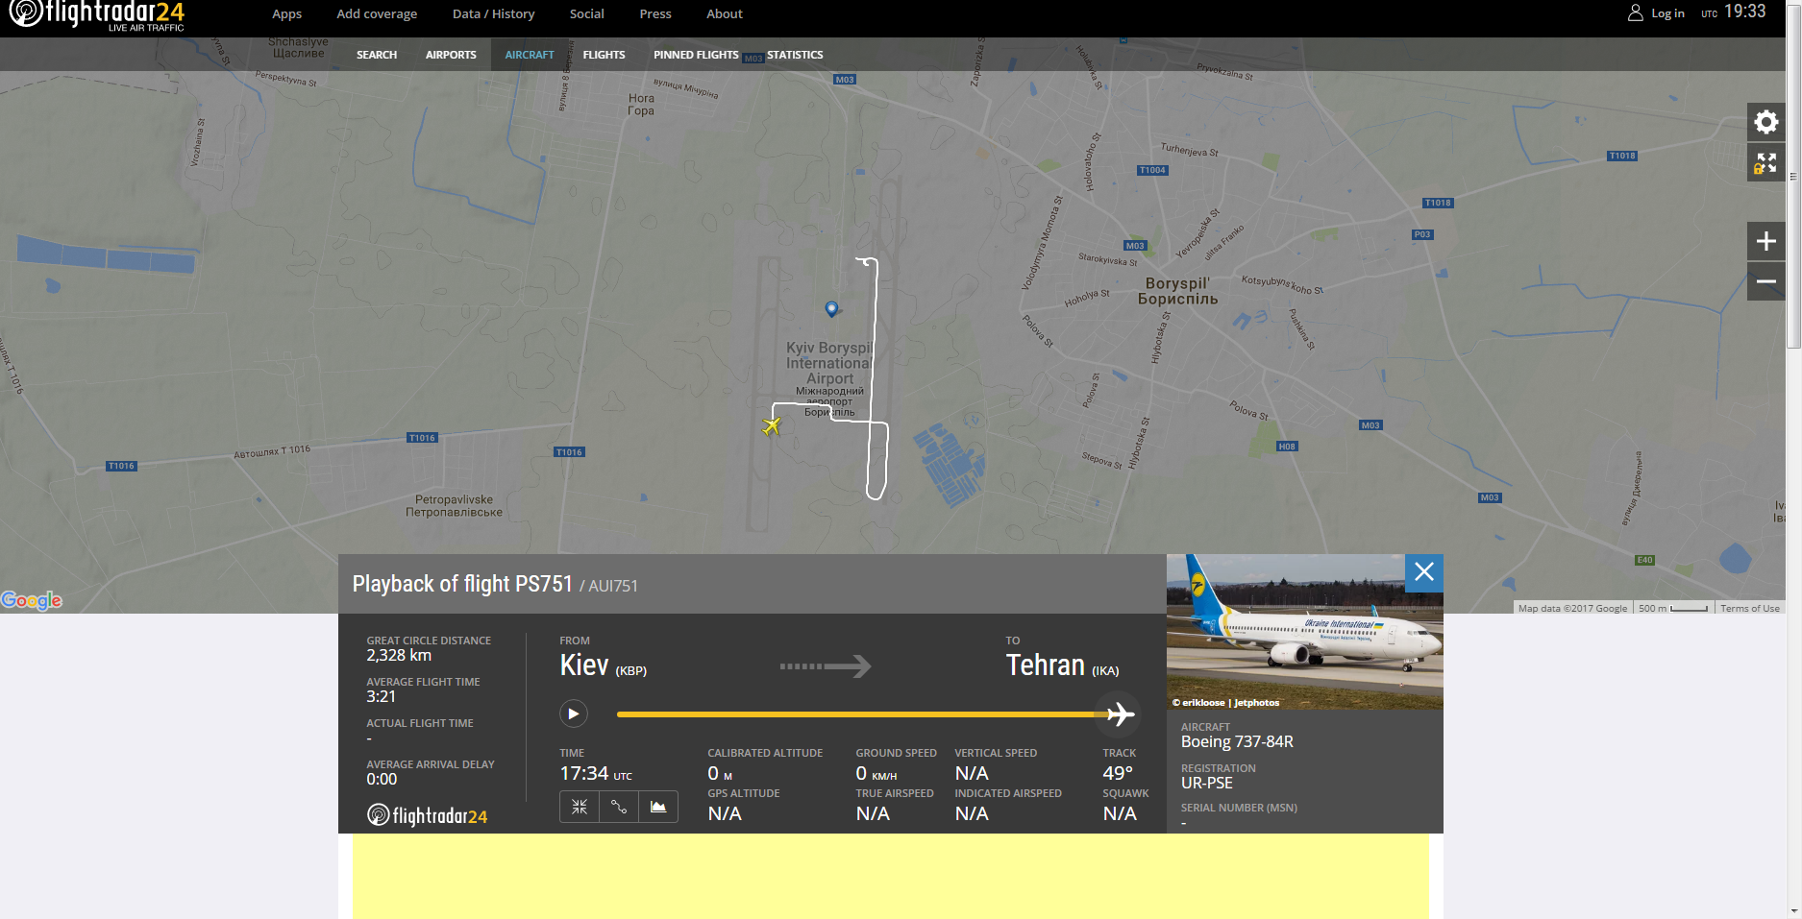Screen dimensions: 1802x919
Task: Open the Apps menu
Action: [x=286, y=13]
